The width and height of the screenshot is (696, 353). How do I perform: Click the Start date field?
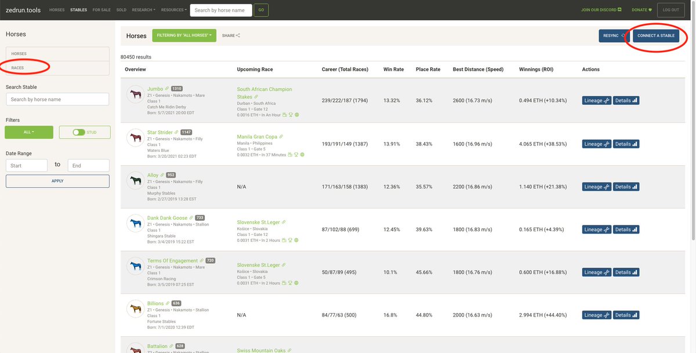click(27, 165)
